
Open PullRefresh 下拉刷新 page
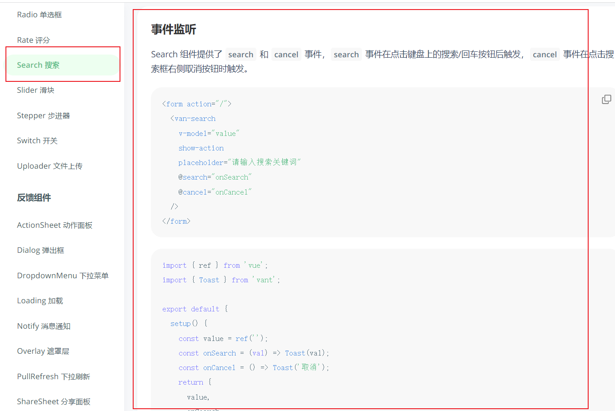click(54, 376)
